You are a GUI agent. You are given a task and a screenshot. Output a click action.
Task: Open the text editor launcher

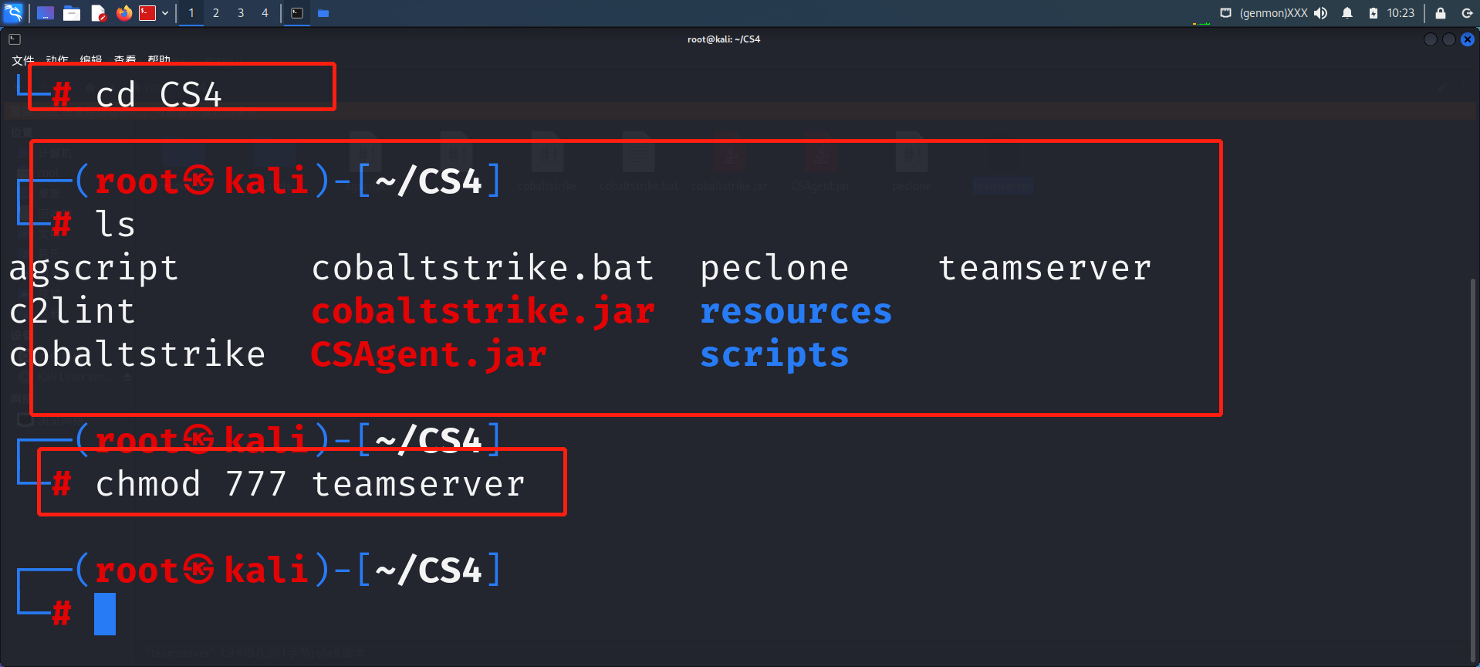98,13
